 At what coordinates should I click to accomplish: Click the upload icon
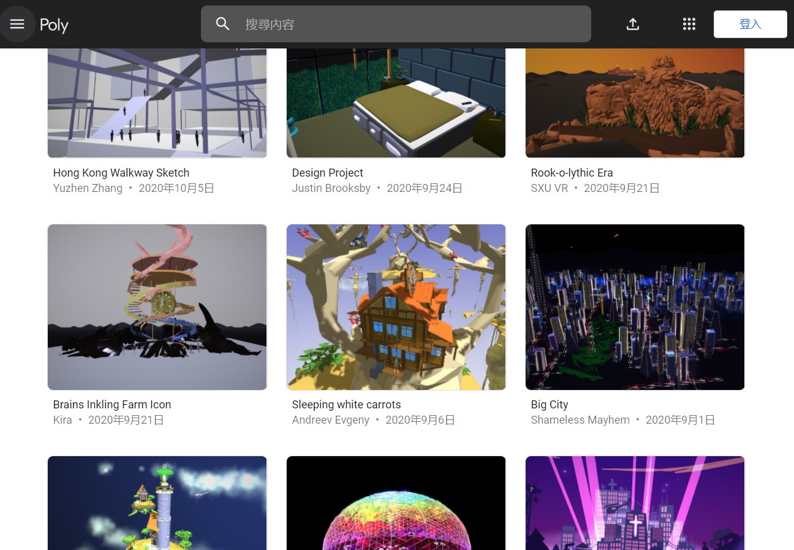click(x=633, y=24)
